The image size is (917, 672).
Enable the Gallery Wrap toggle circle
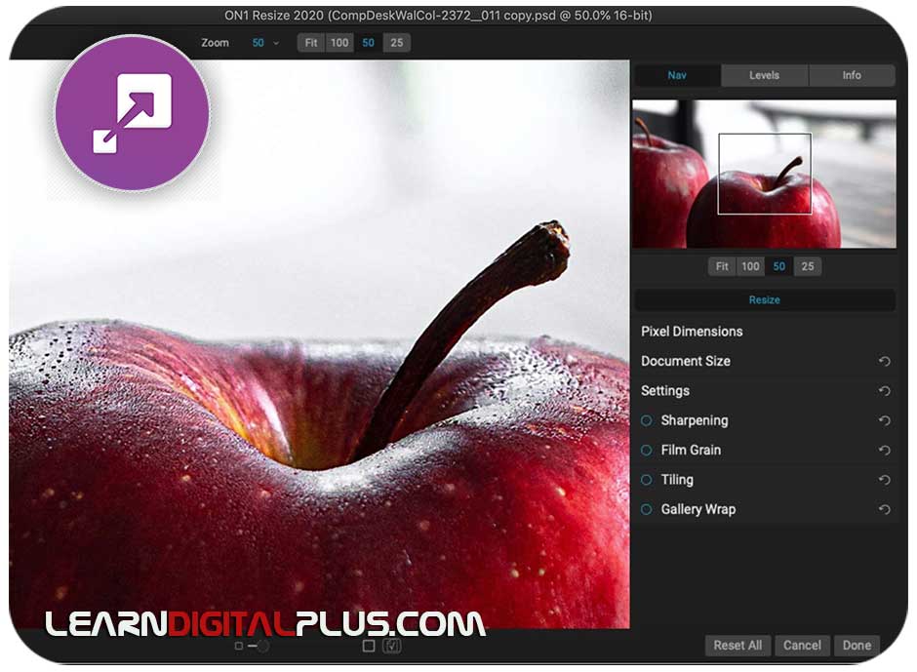coord(646,509)
